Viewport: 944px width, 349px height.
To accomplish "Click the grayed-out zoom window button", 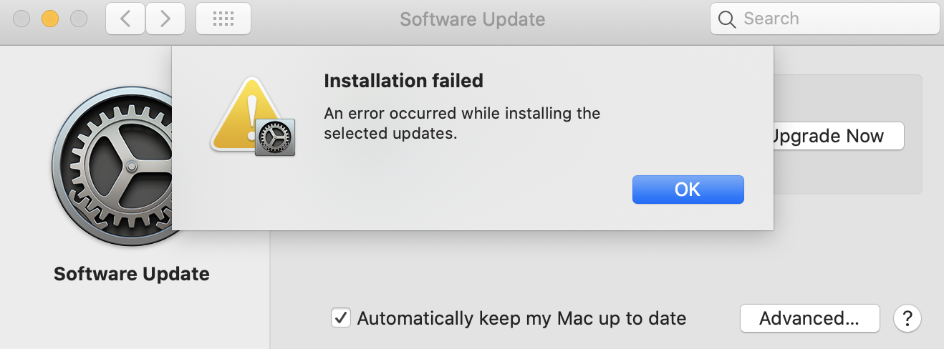I will [x=78, y=19].
